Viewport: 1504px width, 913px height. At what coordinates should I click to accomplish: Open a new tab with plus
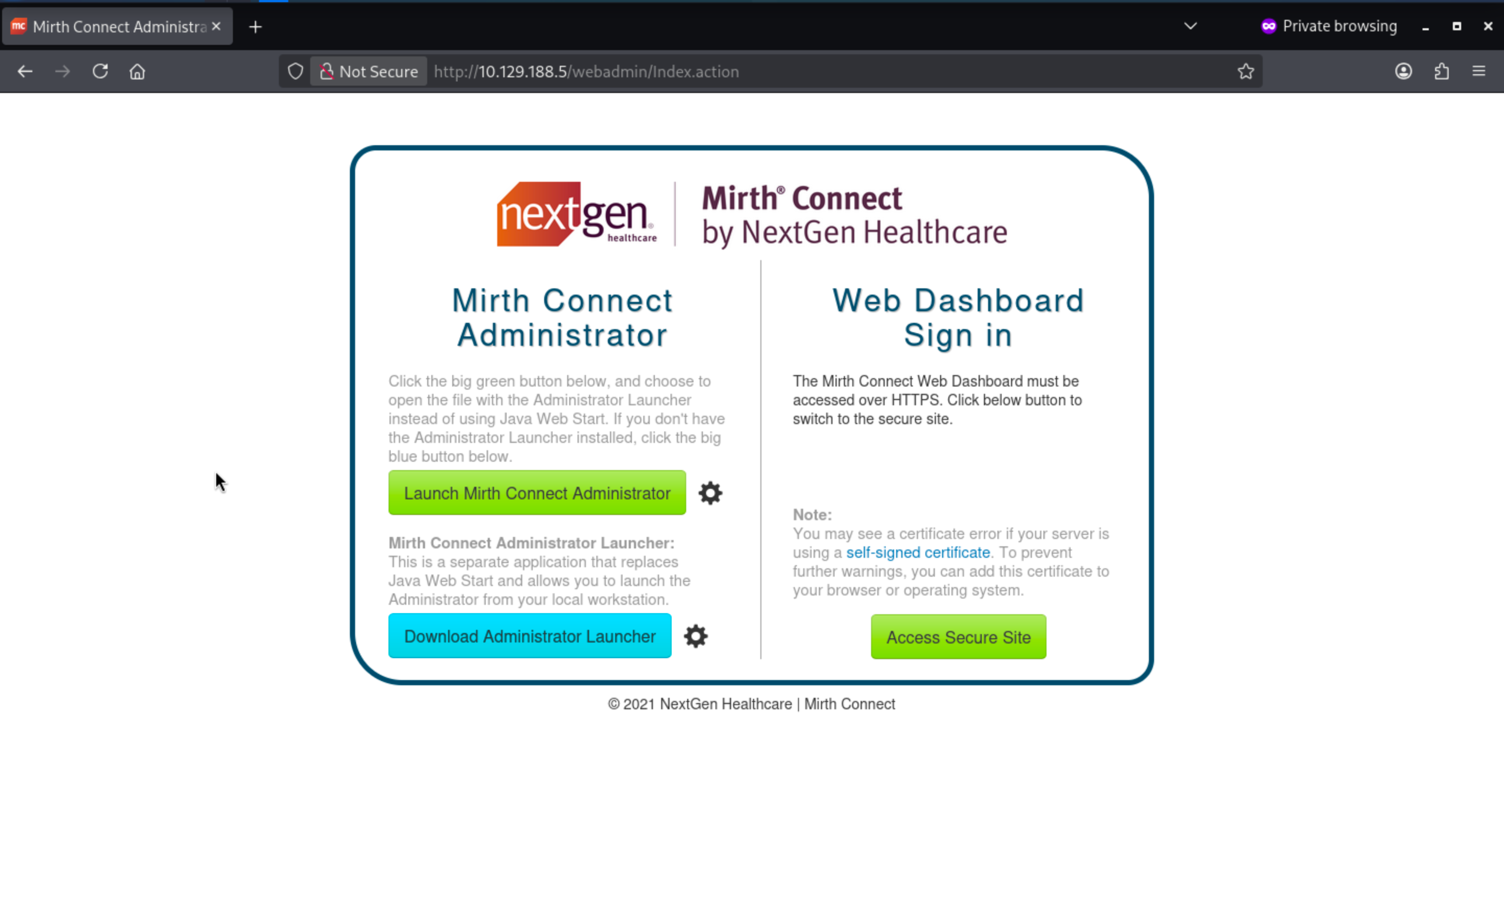pos(255,27)
